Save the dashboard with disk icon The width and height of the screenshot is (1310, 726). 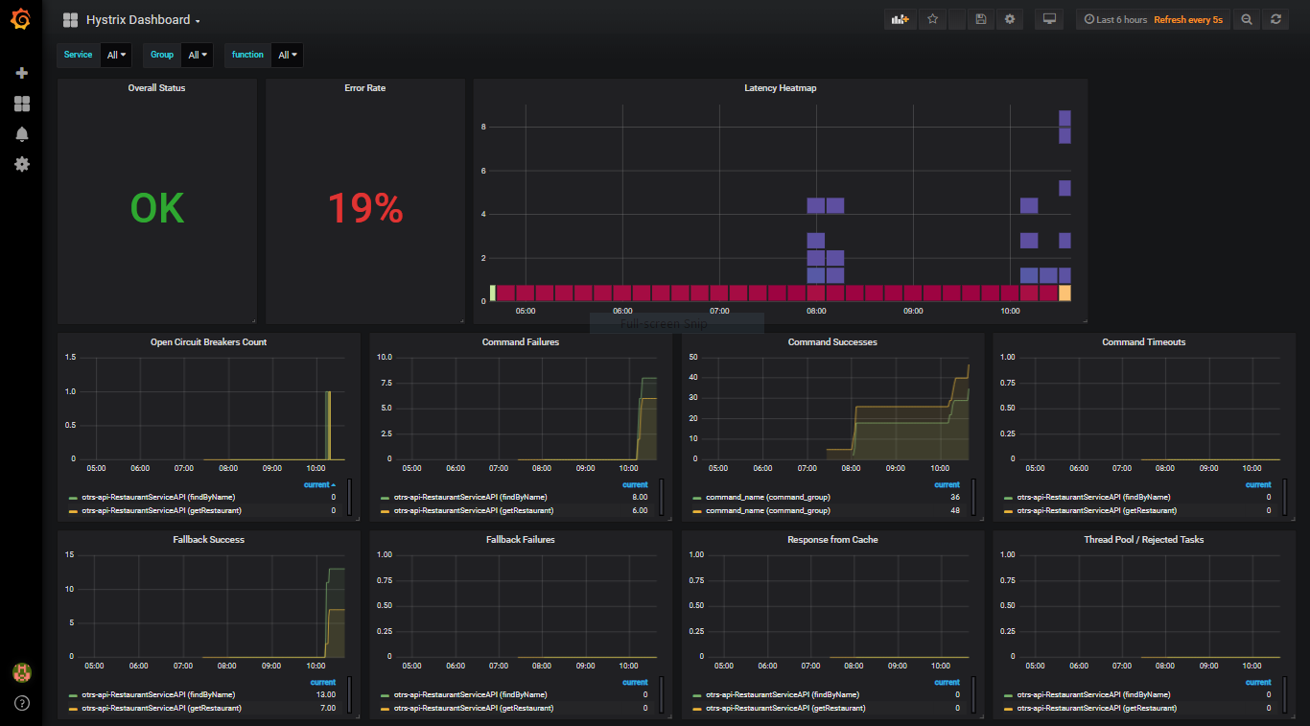tap(979, 19)
